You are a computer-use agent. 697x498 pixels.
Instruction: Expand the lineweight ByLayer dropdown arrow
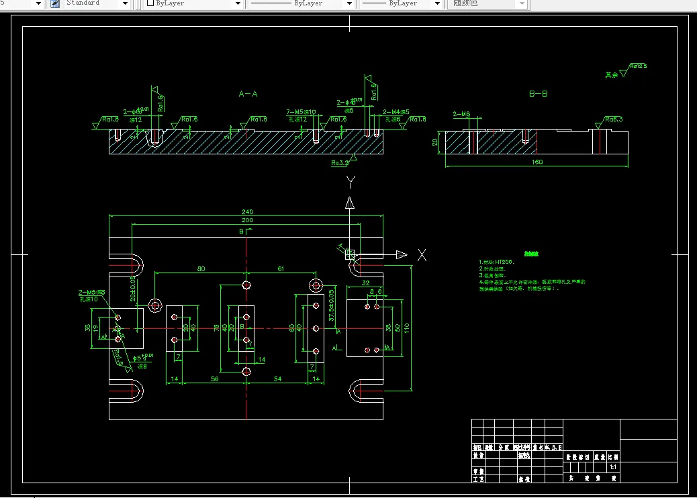click(x=437, y=3)
